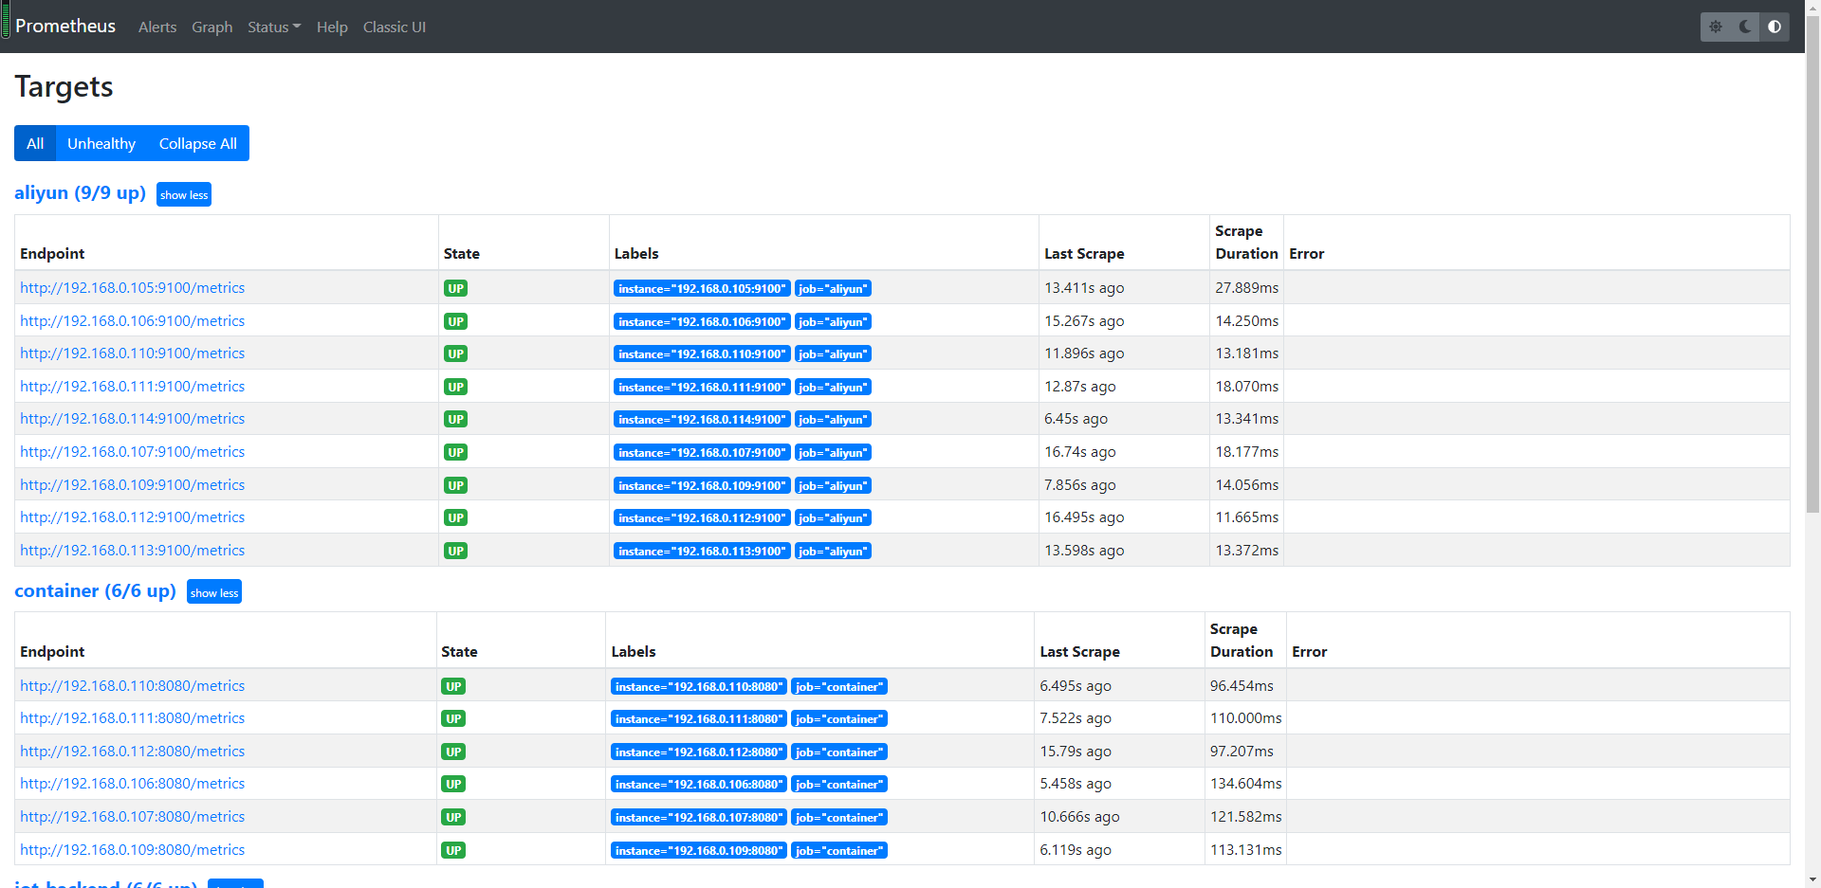1821x888 pixels.
Task: Open the Help page
Action: [332, 27]
